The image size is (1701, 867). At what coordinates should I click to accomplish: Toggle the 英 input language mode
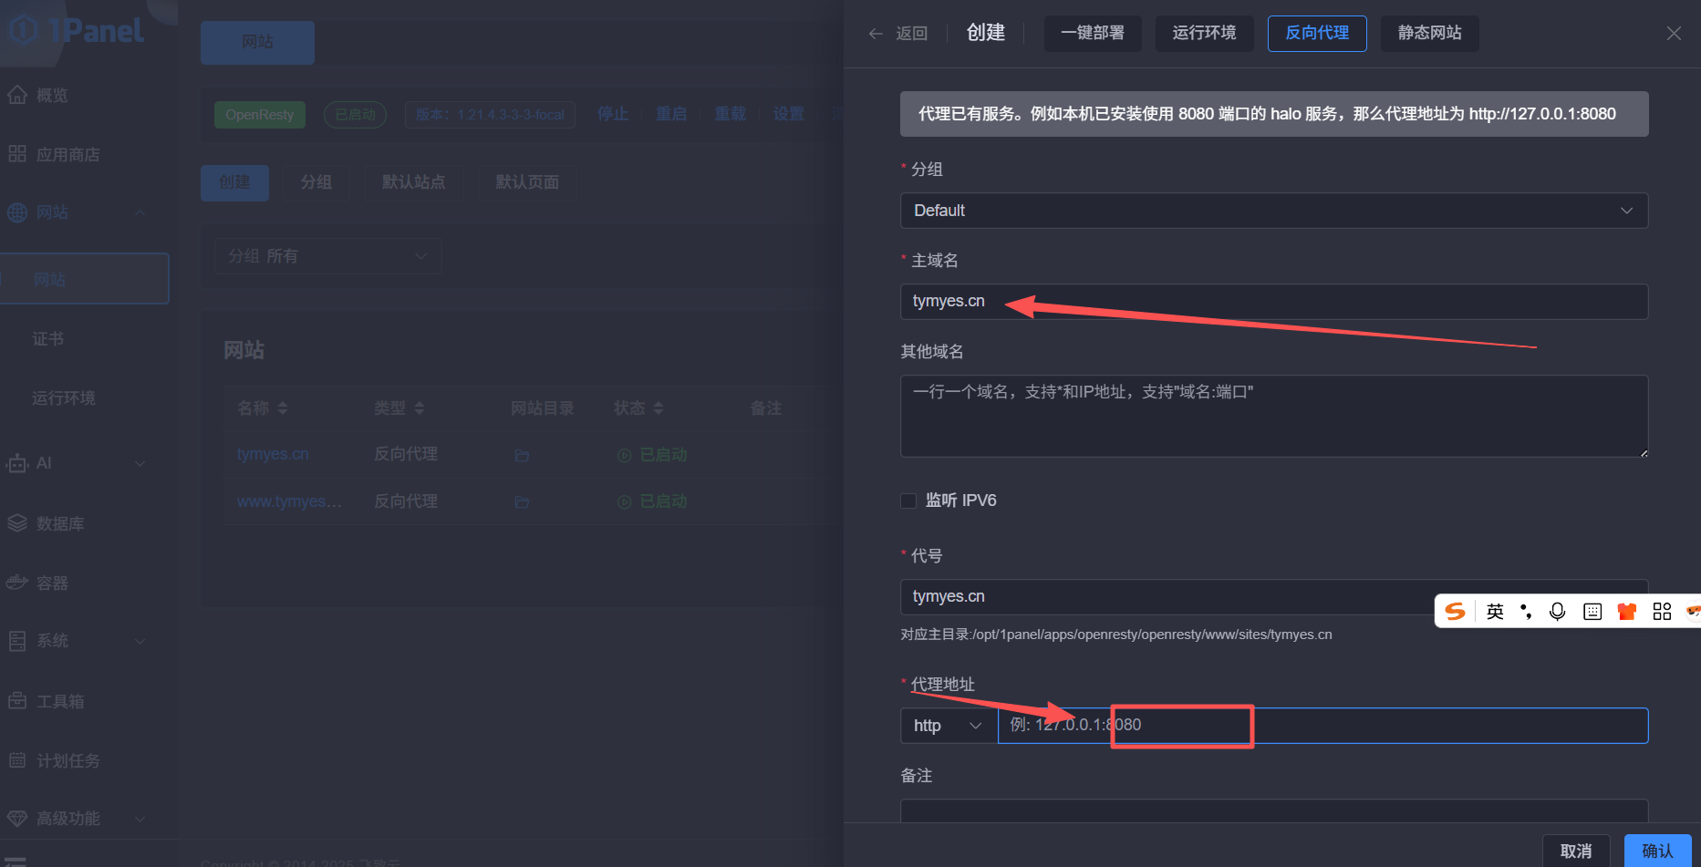point(1494,611)
